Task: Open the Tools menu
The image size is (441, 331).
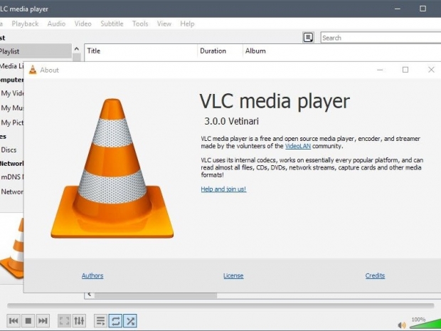Action: [x=140, y=23]
